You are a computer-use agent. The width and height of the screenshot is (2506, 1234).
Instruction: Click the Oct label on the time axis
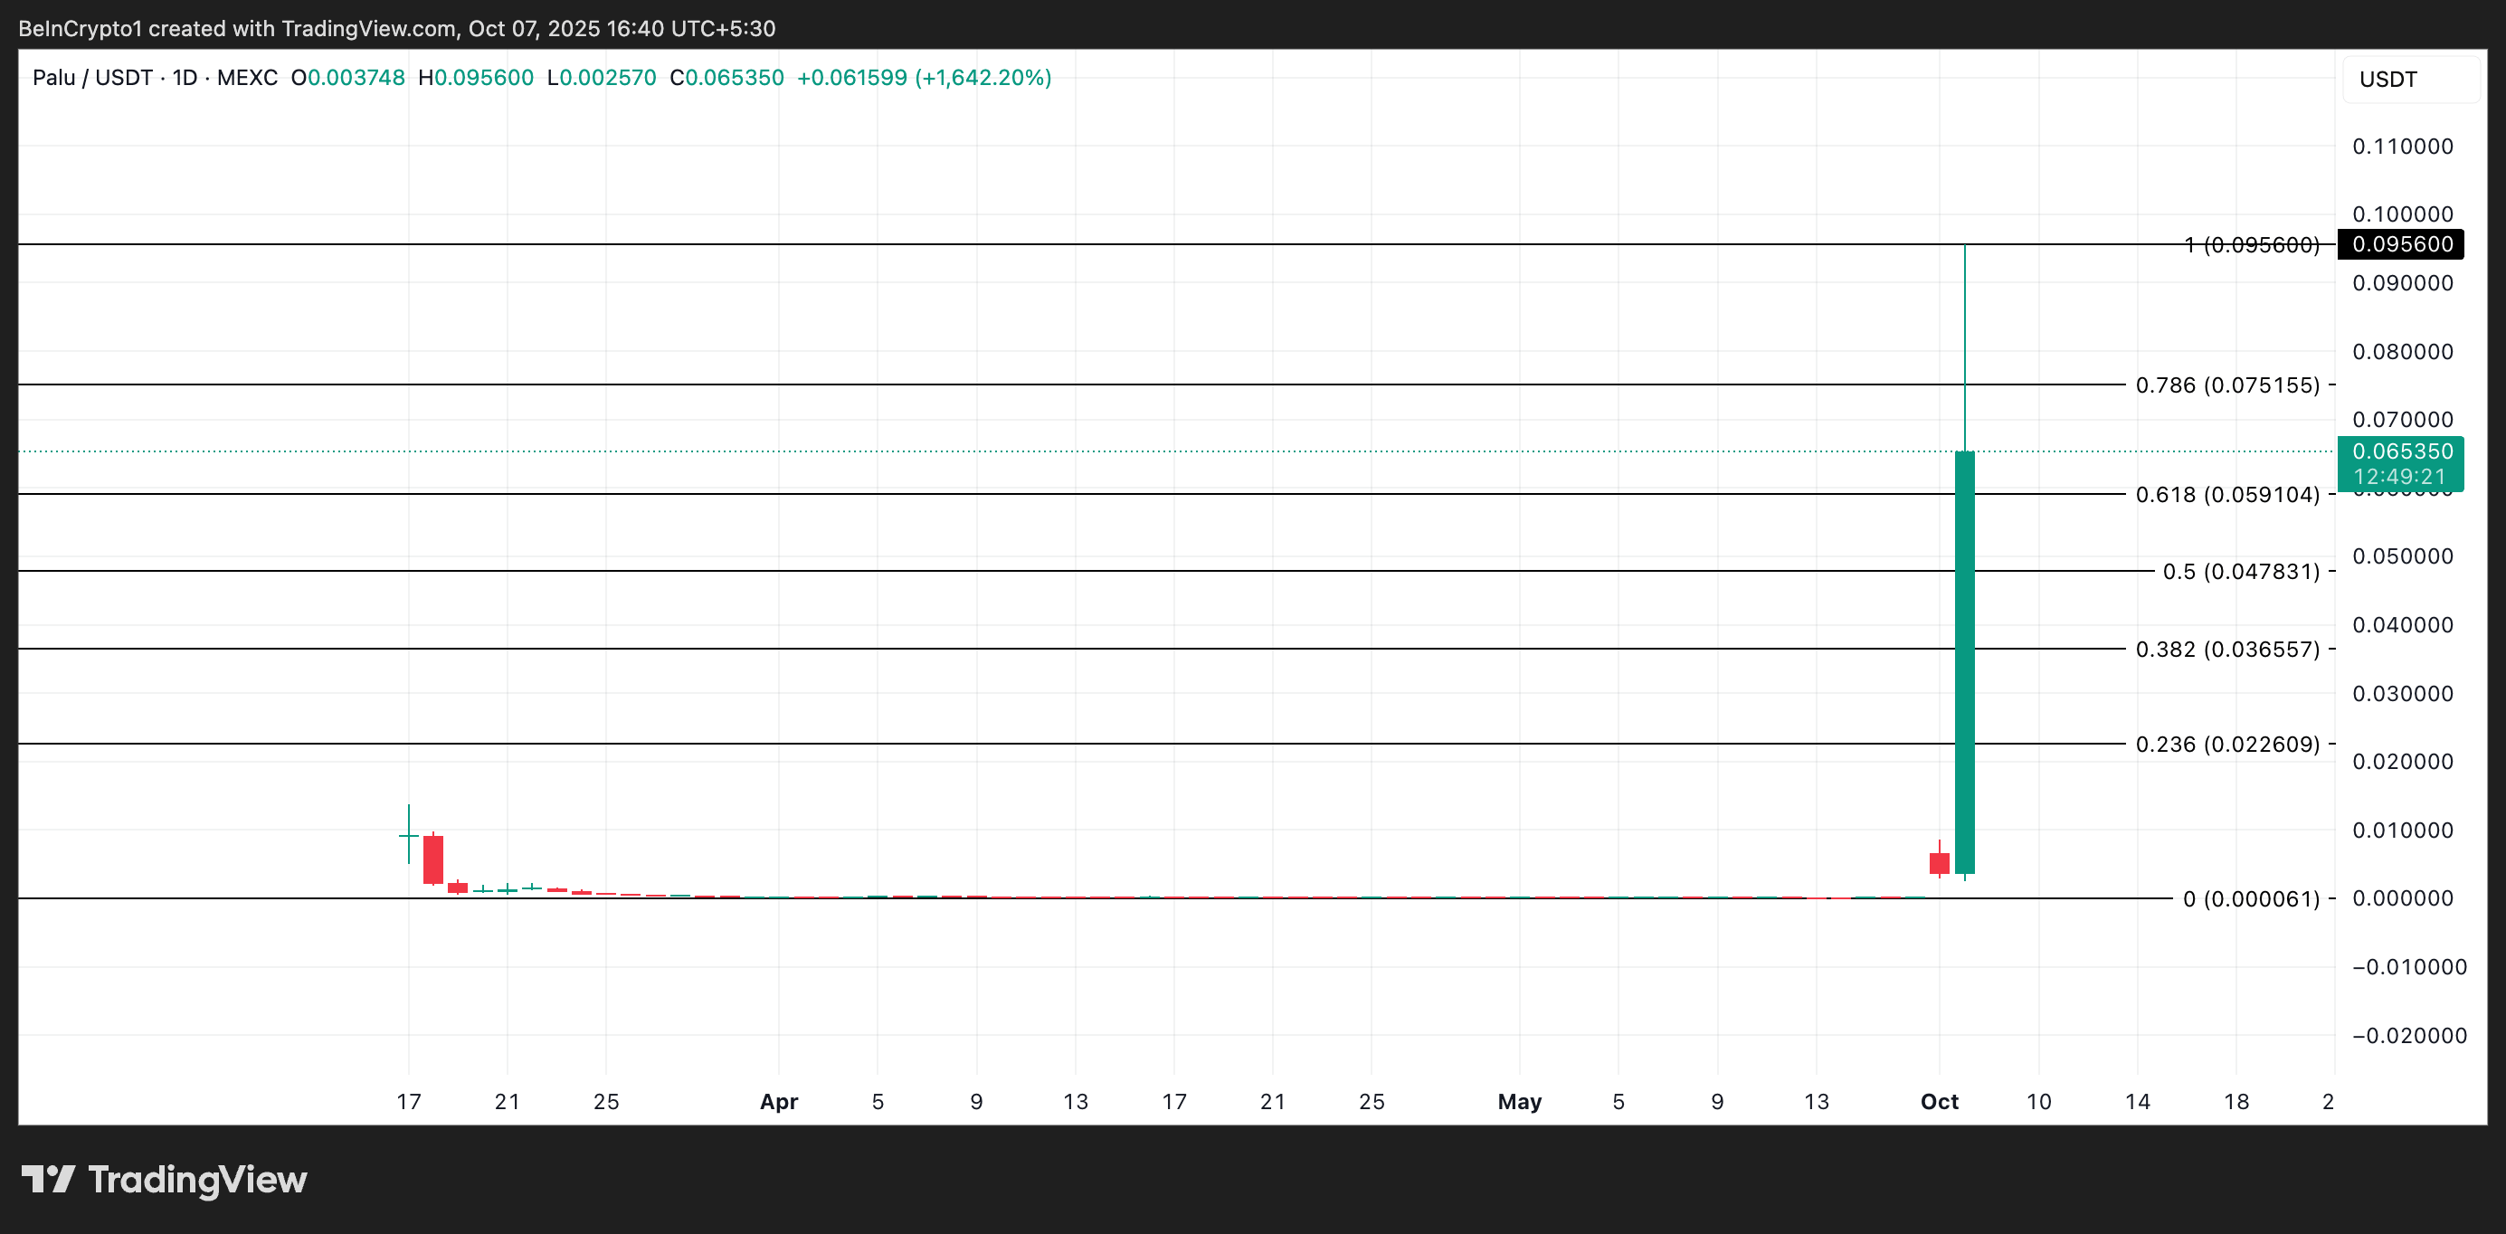tap(1938, 1101)
